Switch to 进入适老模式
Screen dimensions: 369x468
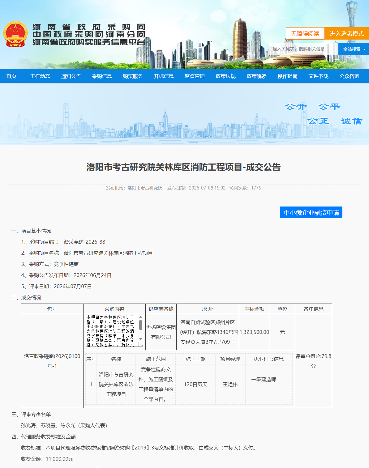[x=347, y=33]
